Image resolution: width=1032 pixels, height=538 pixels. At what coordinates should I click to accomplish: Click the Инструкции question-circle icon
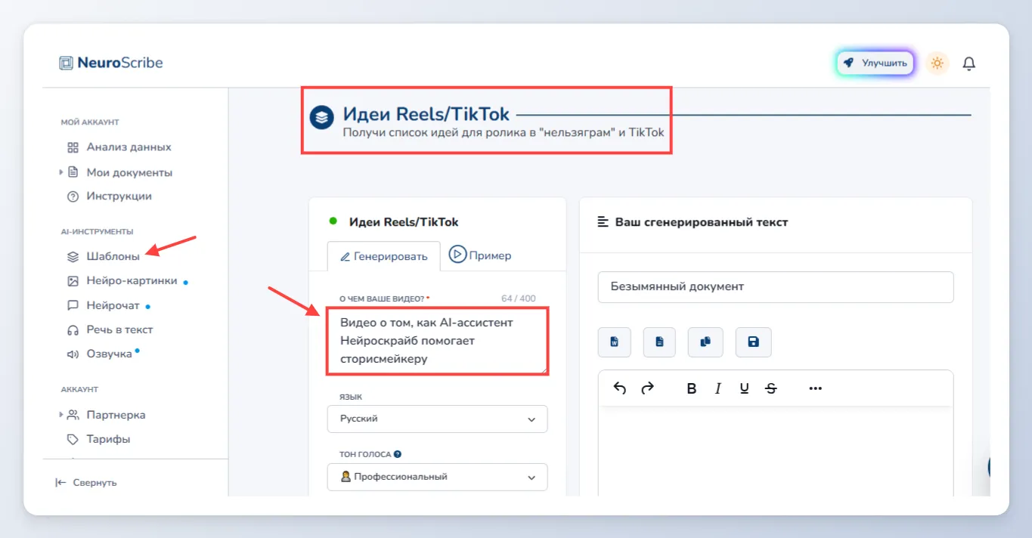point(73,196)
